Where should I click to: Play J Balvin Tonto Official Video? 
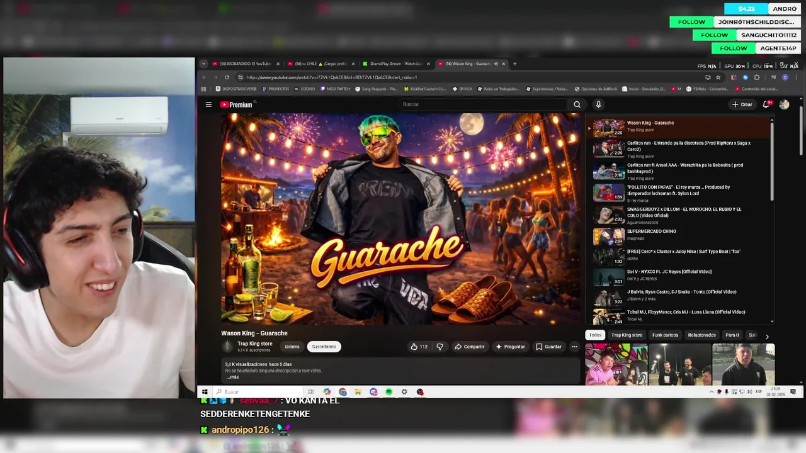(x=680, y=297)
